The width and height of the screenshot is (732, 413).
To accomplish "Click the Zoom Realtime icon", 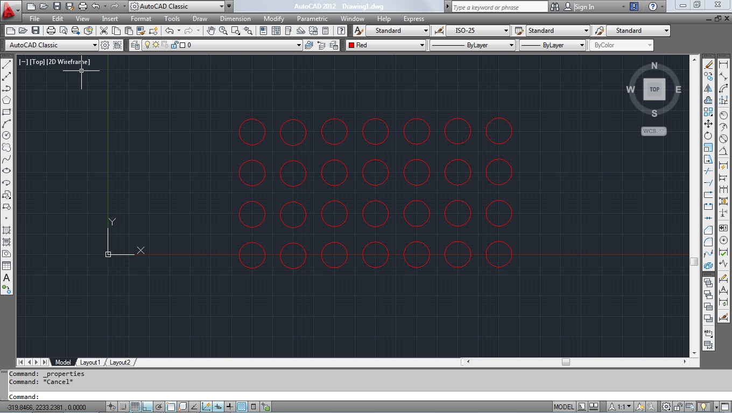I will click(x=223, y=31).
